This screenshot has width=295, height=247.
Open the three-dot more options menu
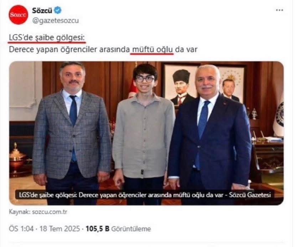[x=279, y=10]
